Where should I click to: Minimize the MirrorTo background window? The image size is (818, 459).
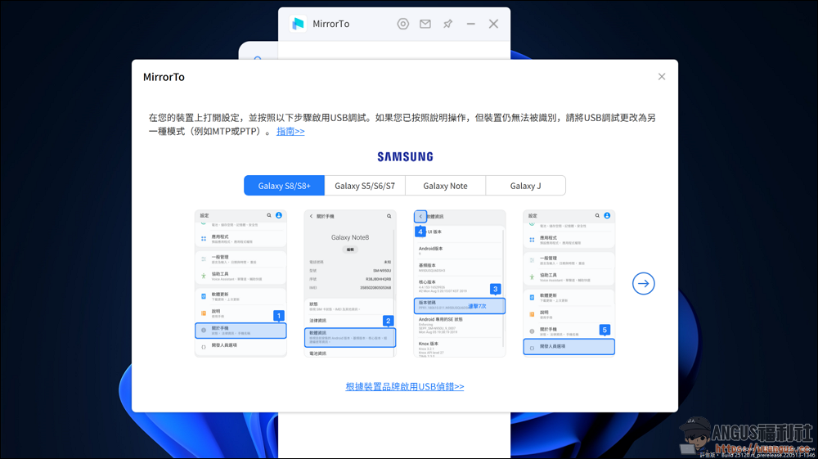[x=470, y=24]
